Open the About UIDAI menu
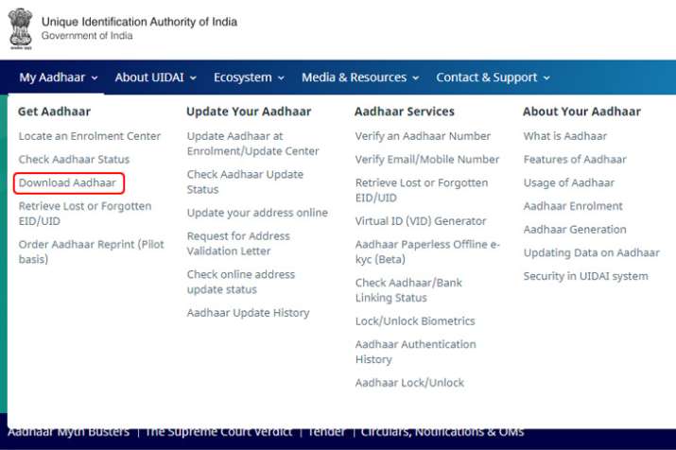Image resolution: width=676 pixels, height=450 pixels. pos(156,78)
